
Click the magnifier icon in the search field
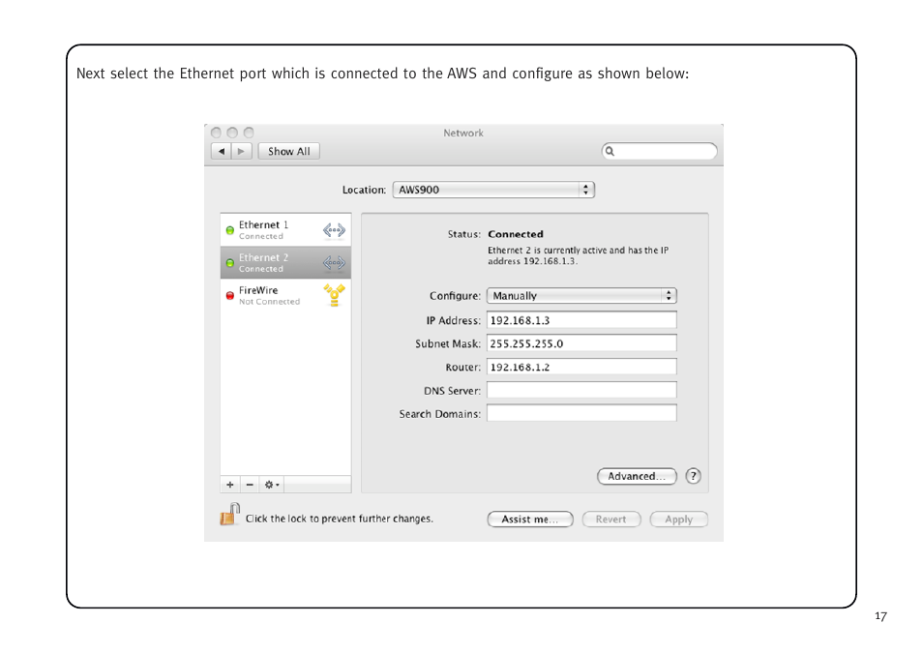(610, 151)
